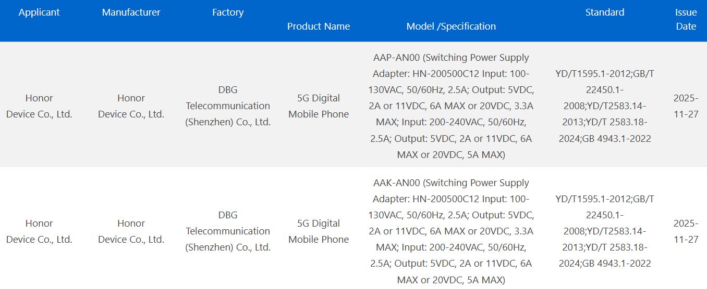Click 5G Digital Mobile Phone in AAK-AN00 row
The height and width of the screenshot is (289, 707).
(319, 231)
